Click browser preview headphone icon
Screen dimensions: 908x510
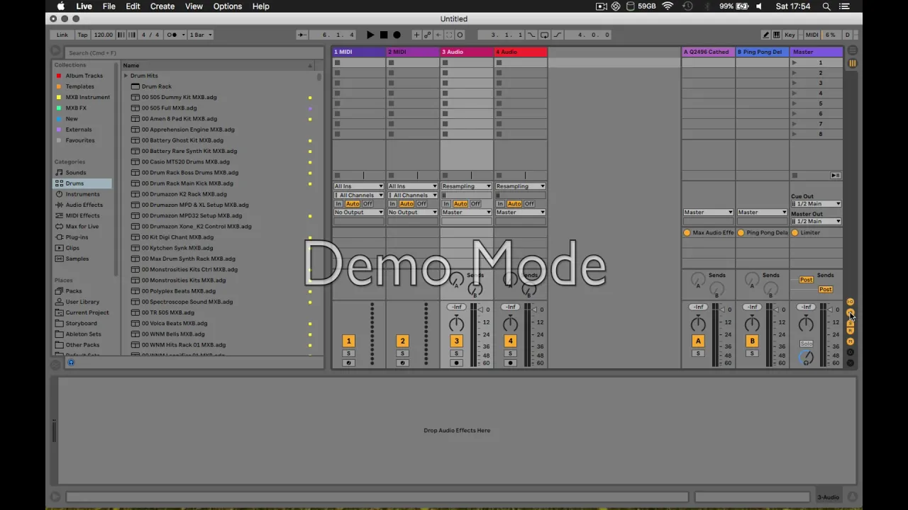[x=71, y=363]
